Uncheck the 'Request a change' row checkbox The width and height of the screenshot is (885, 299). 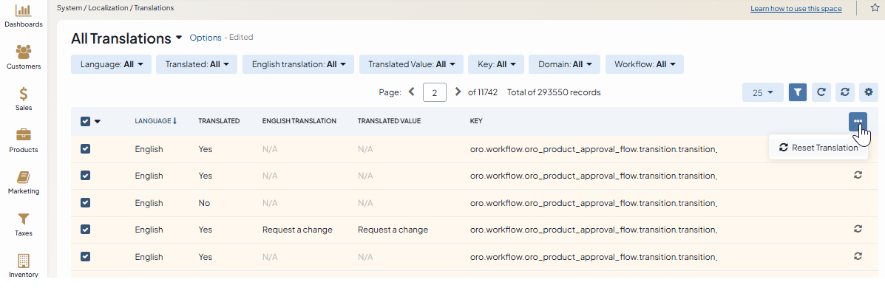pos(85,230)
